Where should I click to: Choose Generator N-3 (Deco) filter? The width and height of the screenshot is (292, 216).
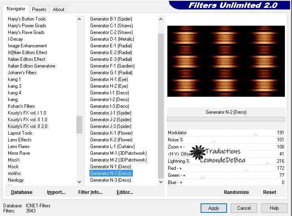click(x=110, y=180)
